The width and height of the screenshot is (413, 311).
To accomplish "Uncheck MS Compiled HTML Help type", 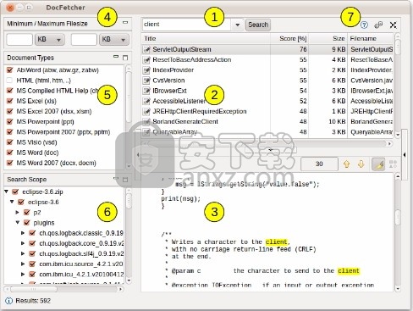I will (x=10, y=91).
